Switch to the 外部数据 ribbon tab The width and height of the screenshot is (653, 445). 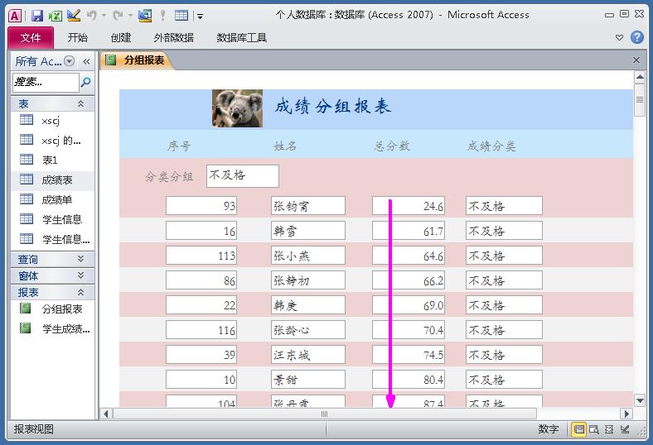pos(174,38)
